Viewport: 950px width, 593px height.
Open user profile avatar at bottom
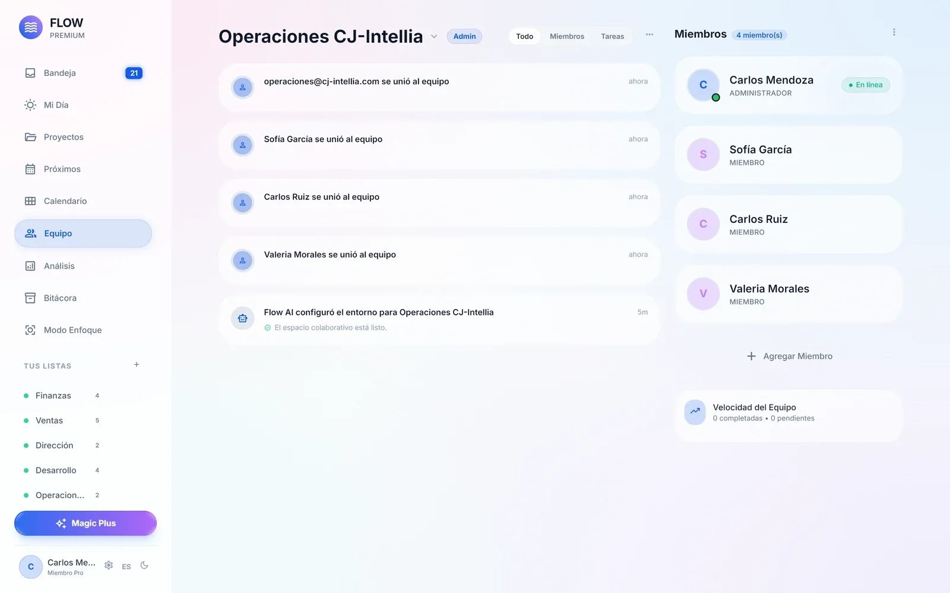coord(31,566)
